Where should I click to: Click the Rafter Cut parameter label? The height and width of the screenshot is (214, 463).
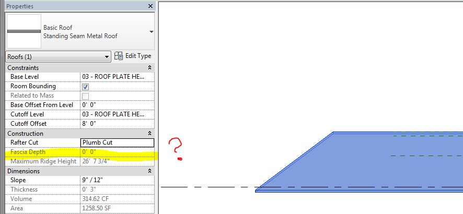(24, 142)
